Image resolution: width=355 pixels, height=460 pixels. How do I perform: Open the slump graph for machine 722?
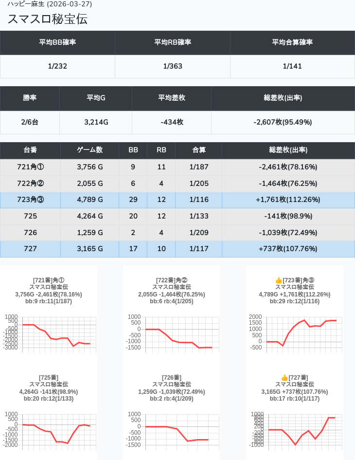click(172, 332)
